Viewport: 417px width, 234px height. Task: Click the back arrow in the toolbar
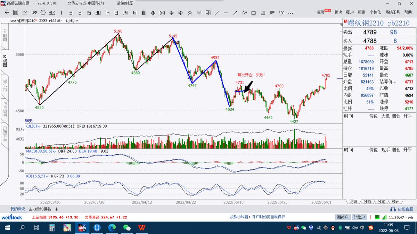7,13
